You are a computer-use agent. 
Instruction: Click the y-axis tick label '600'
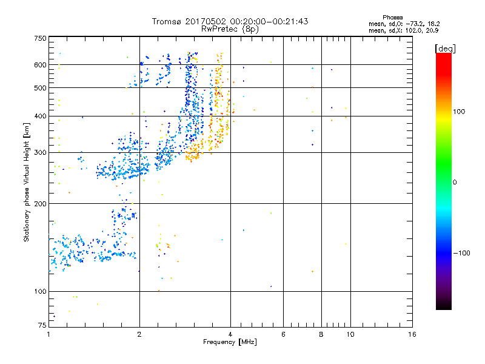(x=40, y=65)
